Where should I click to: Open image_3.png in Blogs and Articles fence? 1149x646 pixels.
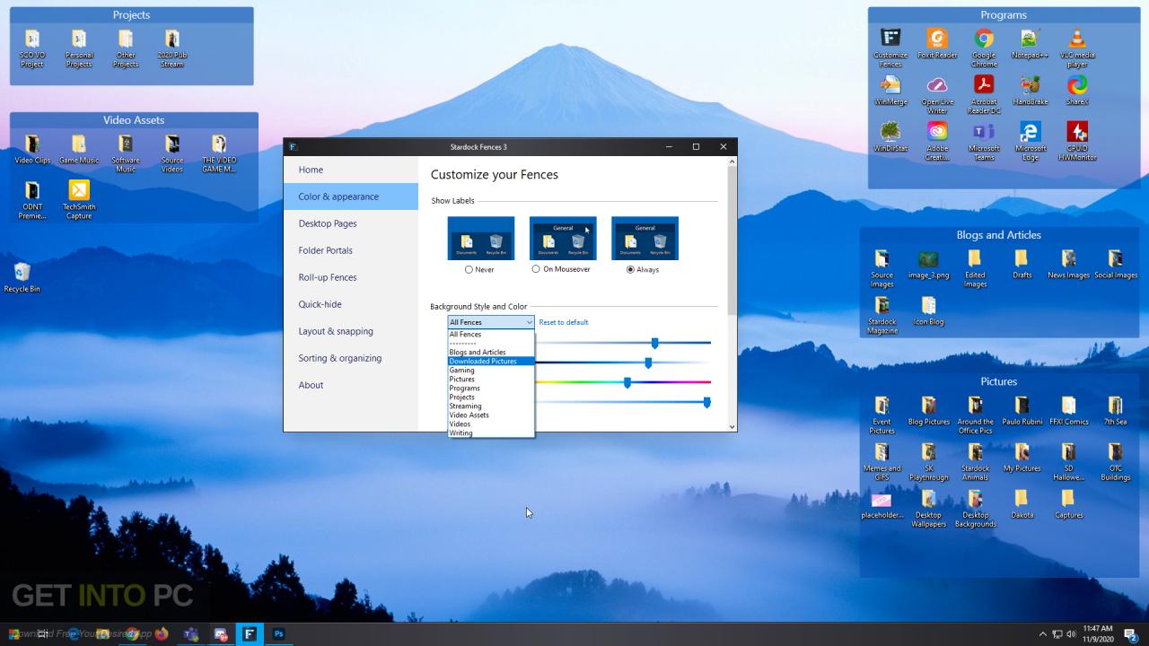[928, 259]
